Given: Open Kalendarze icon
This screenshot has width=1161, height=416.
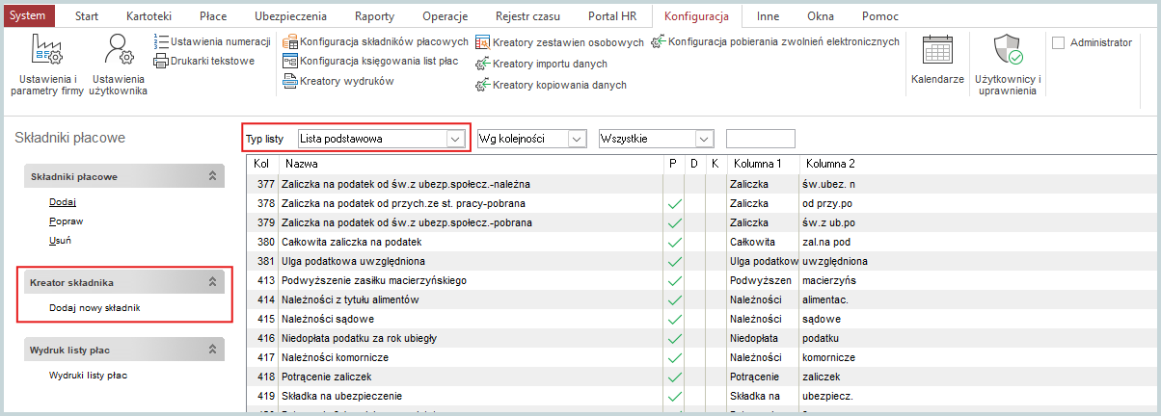Looking at the screenshot, I should point(937,60).
